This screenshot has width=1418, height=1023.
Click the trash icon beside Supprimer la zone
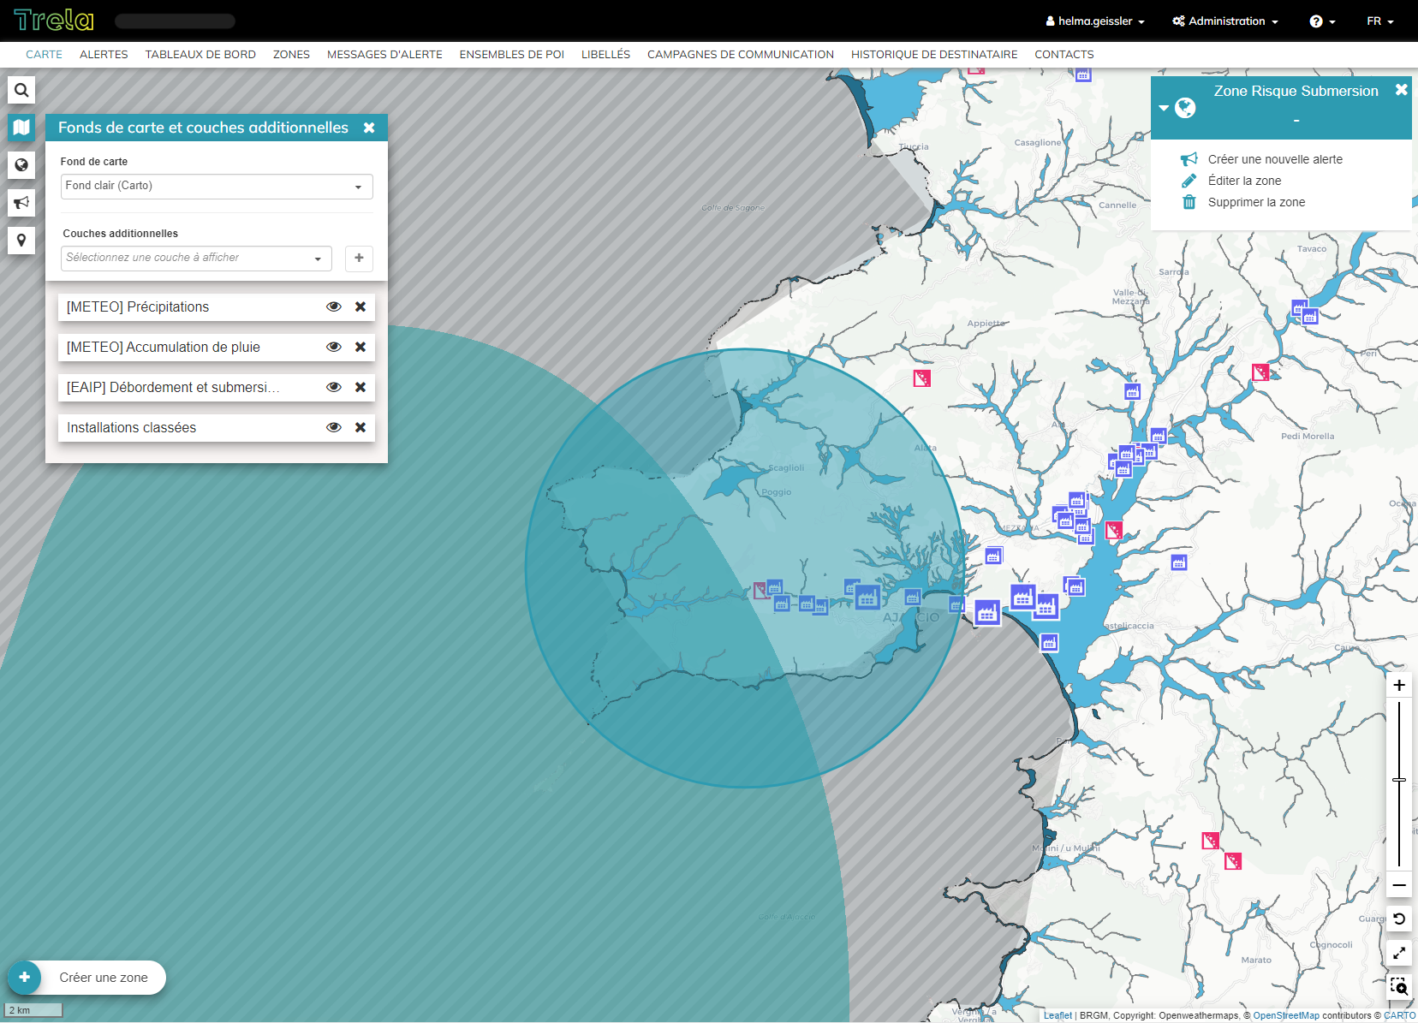(x=1189, y=202)
